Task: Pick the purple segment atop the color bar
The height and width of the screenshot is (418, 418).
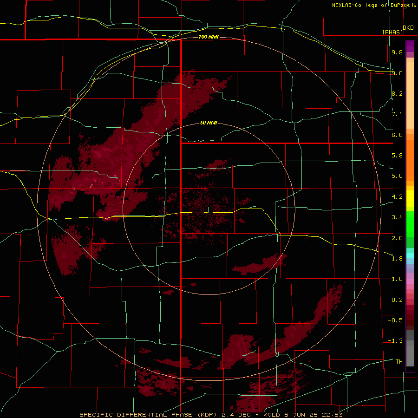Action: pos(410,47)
